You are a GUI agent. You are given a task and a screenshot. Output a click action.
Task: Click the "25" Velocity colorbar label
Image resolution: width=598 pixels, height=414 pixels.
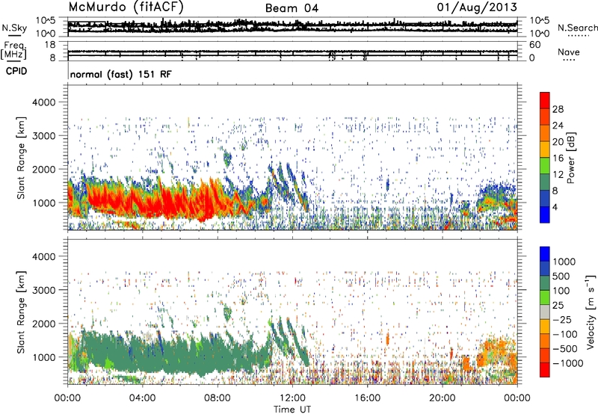pyautogui.click(x=558, y=305)
